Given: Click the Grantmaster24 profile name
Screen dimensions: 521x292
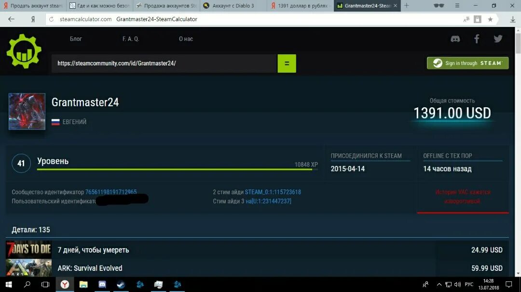Looking at the screenshot, I should (85, 102).
